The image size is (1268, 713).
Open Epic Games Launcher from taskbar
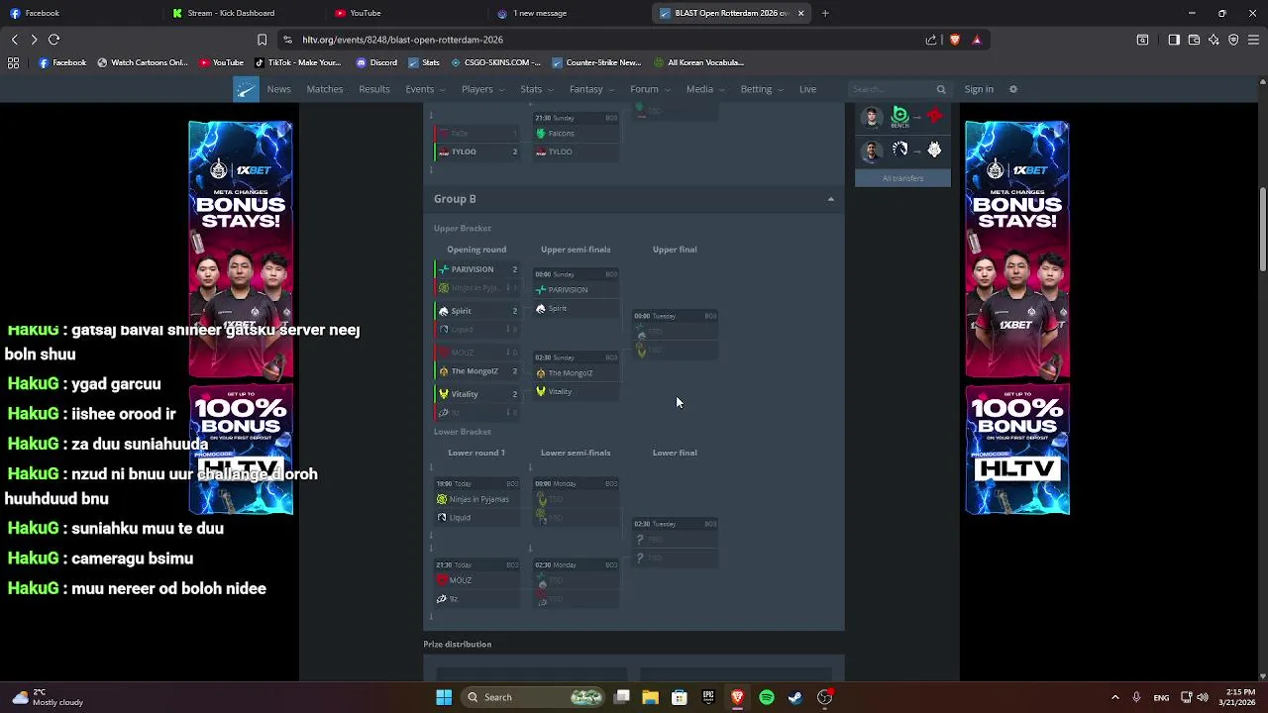[708, 697]
